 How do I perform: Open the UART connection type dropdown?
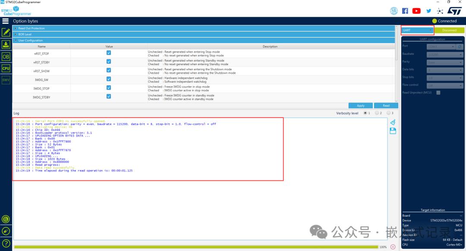(418, 30)
